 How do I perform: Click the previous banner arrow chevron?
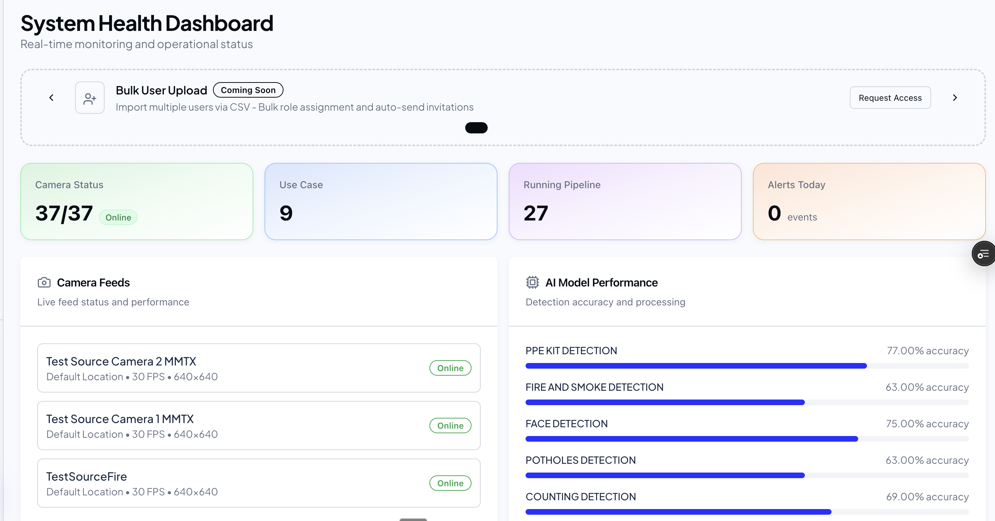point(51,98)
